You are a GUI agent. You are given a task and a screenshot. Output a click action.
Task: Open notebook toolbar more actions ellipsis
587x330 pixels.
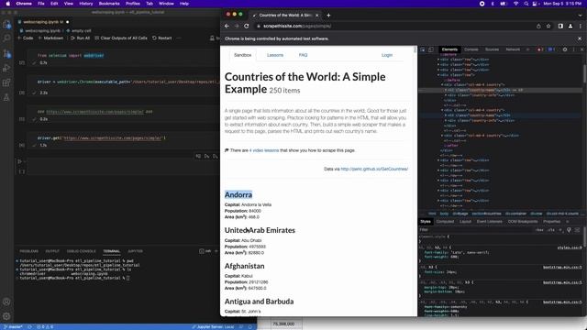point(179,38)
